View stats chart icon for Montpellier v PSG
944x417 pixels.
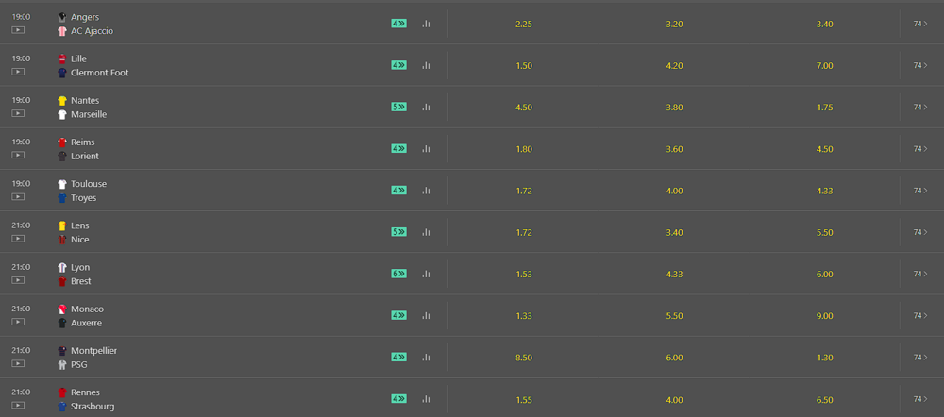(x=426, y=357)
